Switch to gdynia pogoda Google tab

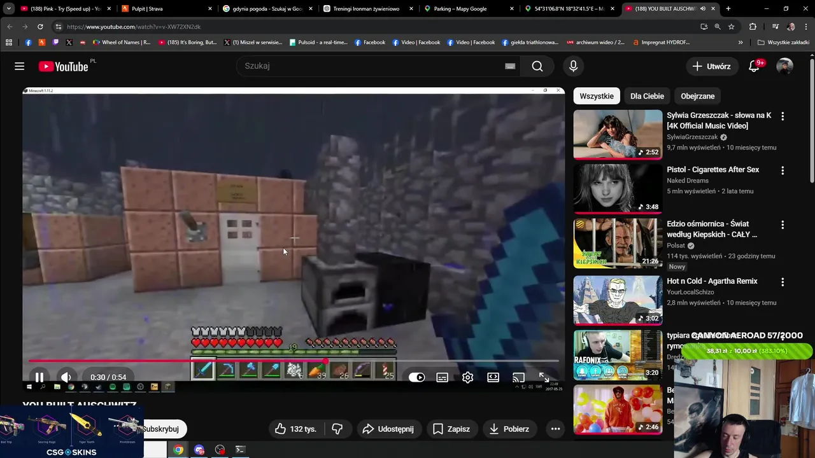coord(266,9)
